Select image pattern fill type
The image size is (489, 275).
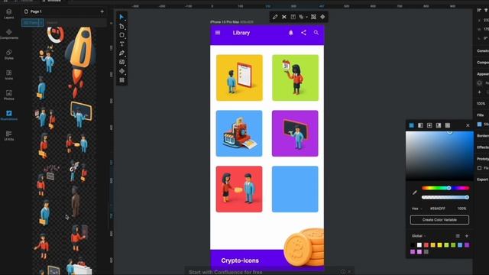tap(448, 125)
